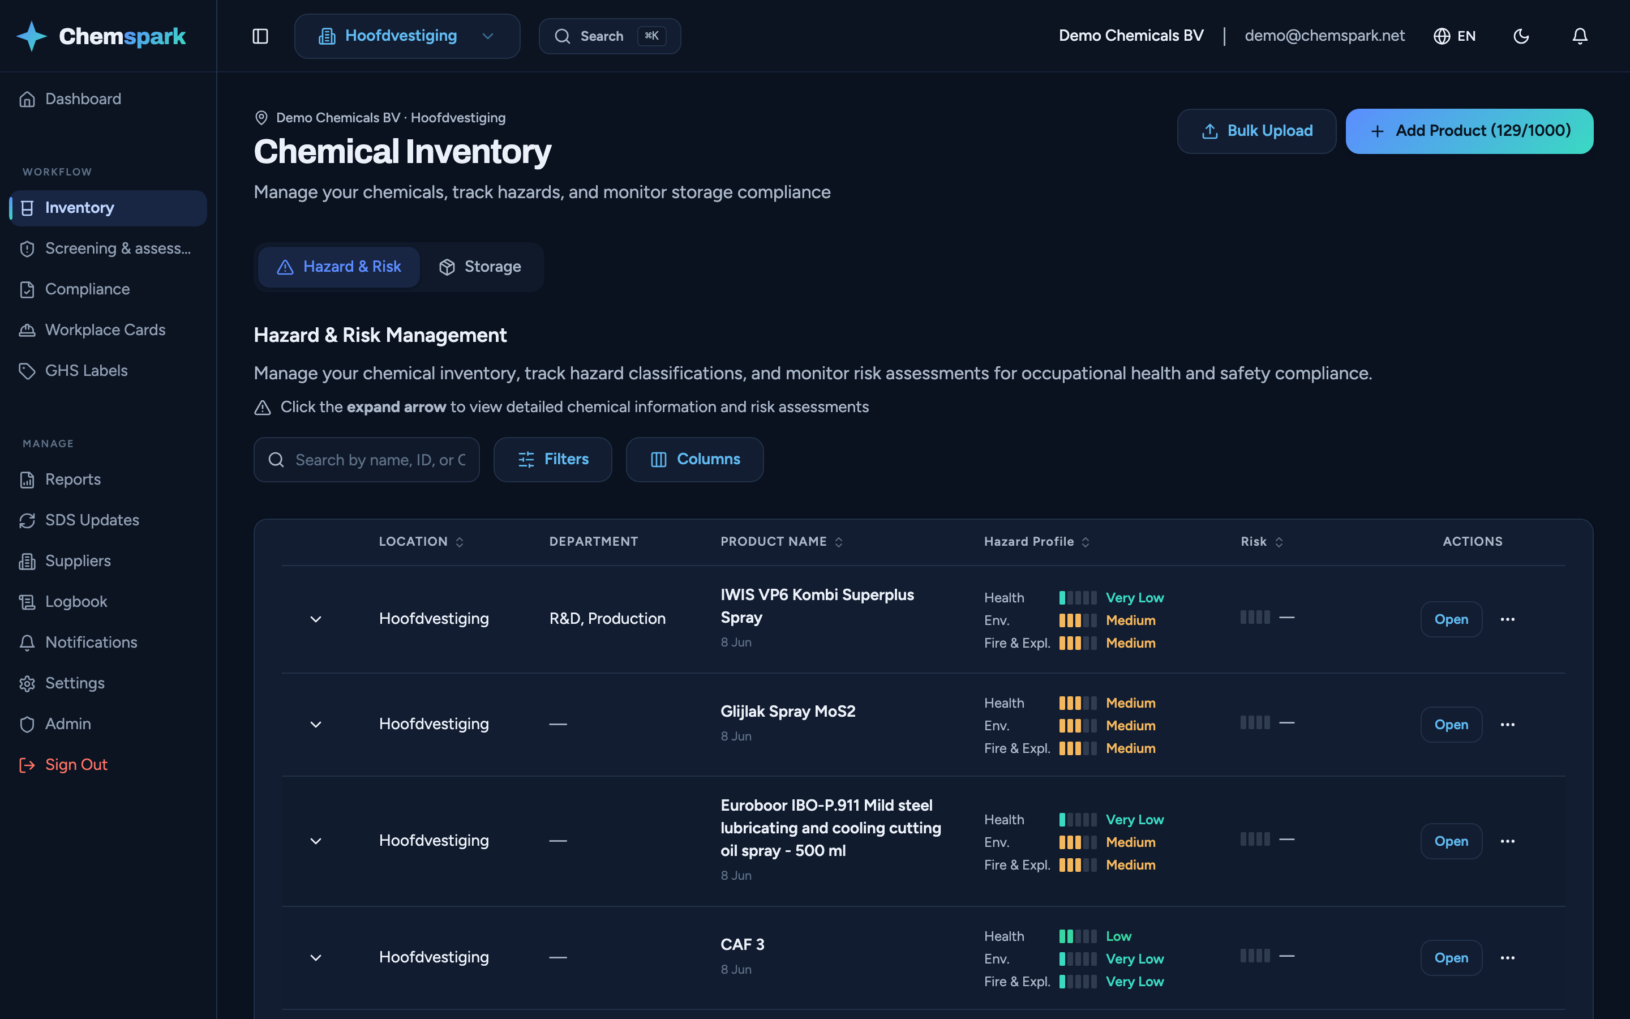This screenshot has height=1019, width=1630.
Task: Sort by Product Name column arrows
Action: (839, 542)
